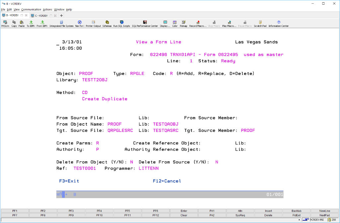
Task: Click the Object value PROOF
Action: 86,74
